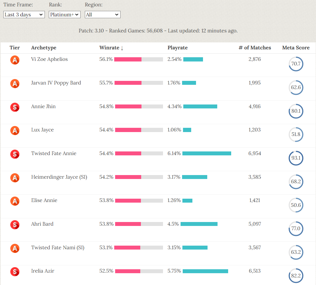Click the 63.2 meta score circle
Image resolution: width=316 pixels, height=285 pixels.
[296, 252]
